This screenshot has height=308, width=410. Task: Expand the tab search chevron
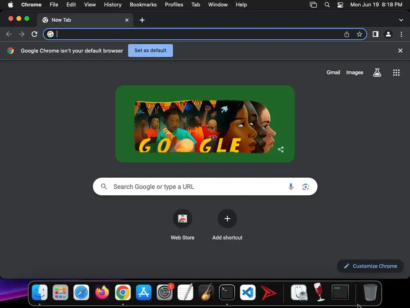[x=401, y=20]
